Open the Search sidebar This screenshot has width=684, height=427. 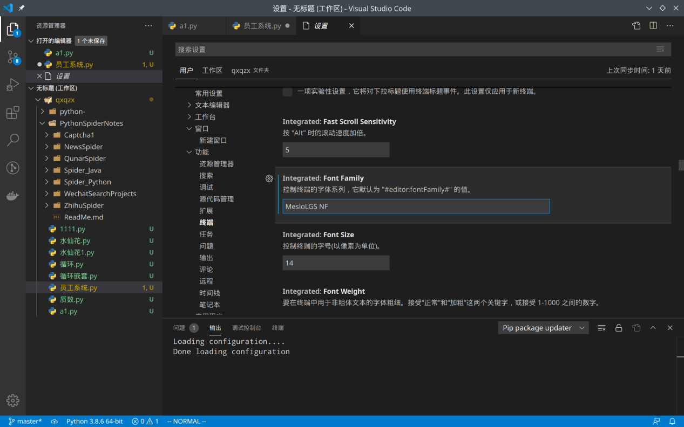pos(12,140)
